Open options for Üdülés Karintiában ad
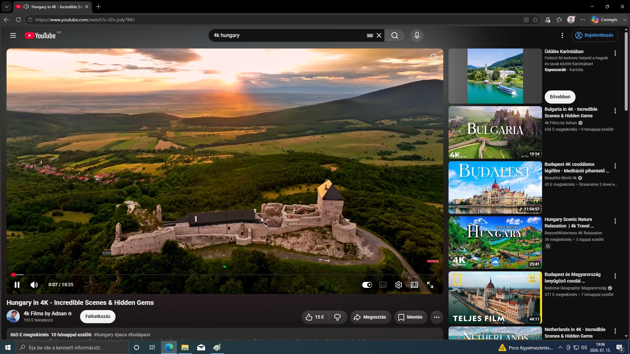Screen dimensions: 630x354 (615, 53)
